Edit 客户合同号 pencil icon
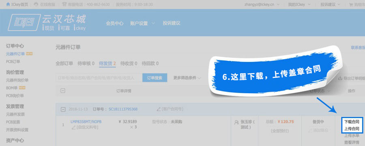The image size is (365, 146). click(x=159, y=109)
